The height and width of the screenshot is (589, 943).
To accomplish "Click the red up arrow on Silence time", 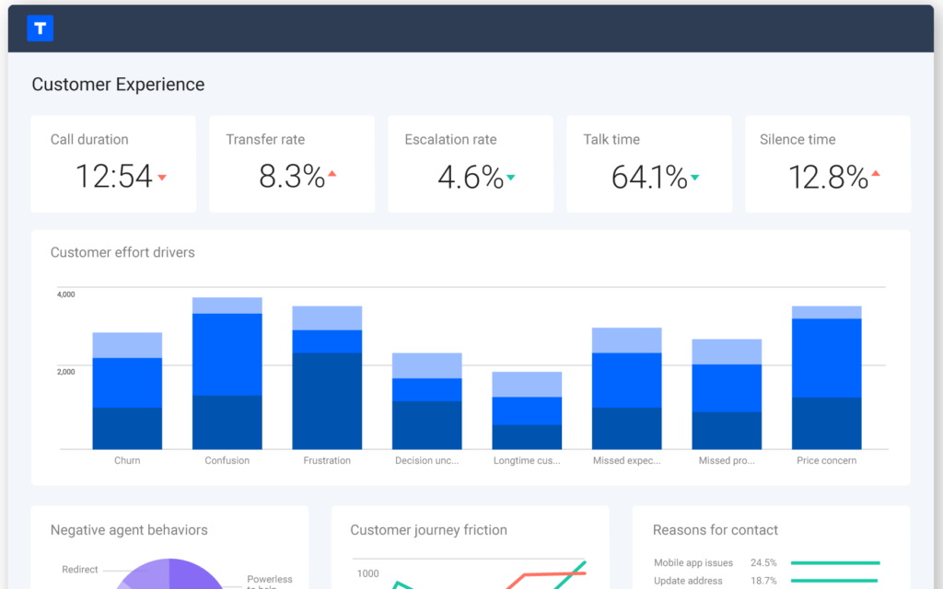I will tap(877, 174).
